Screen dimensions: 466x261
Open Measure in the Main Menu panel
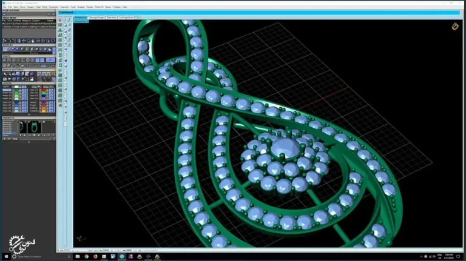[x=26, y=21]
